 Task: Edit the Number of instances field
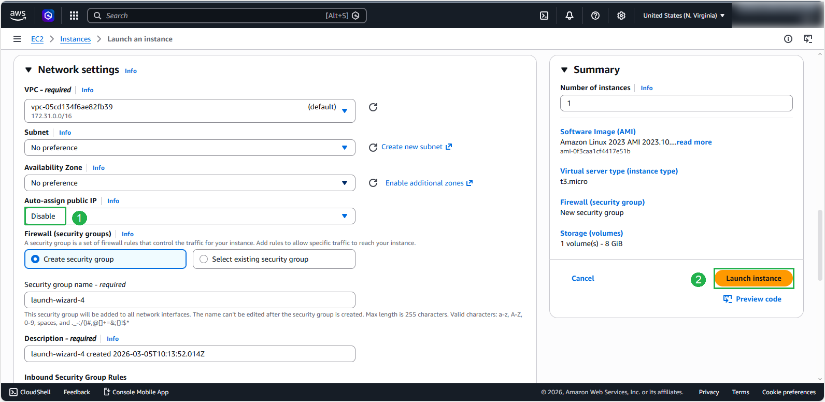click(676, 103)
